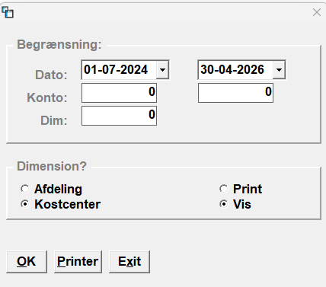
Task: Click the Vis label text
Action: (x=242, y=204)
